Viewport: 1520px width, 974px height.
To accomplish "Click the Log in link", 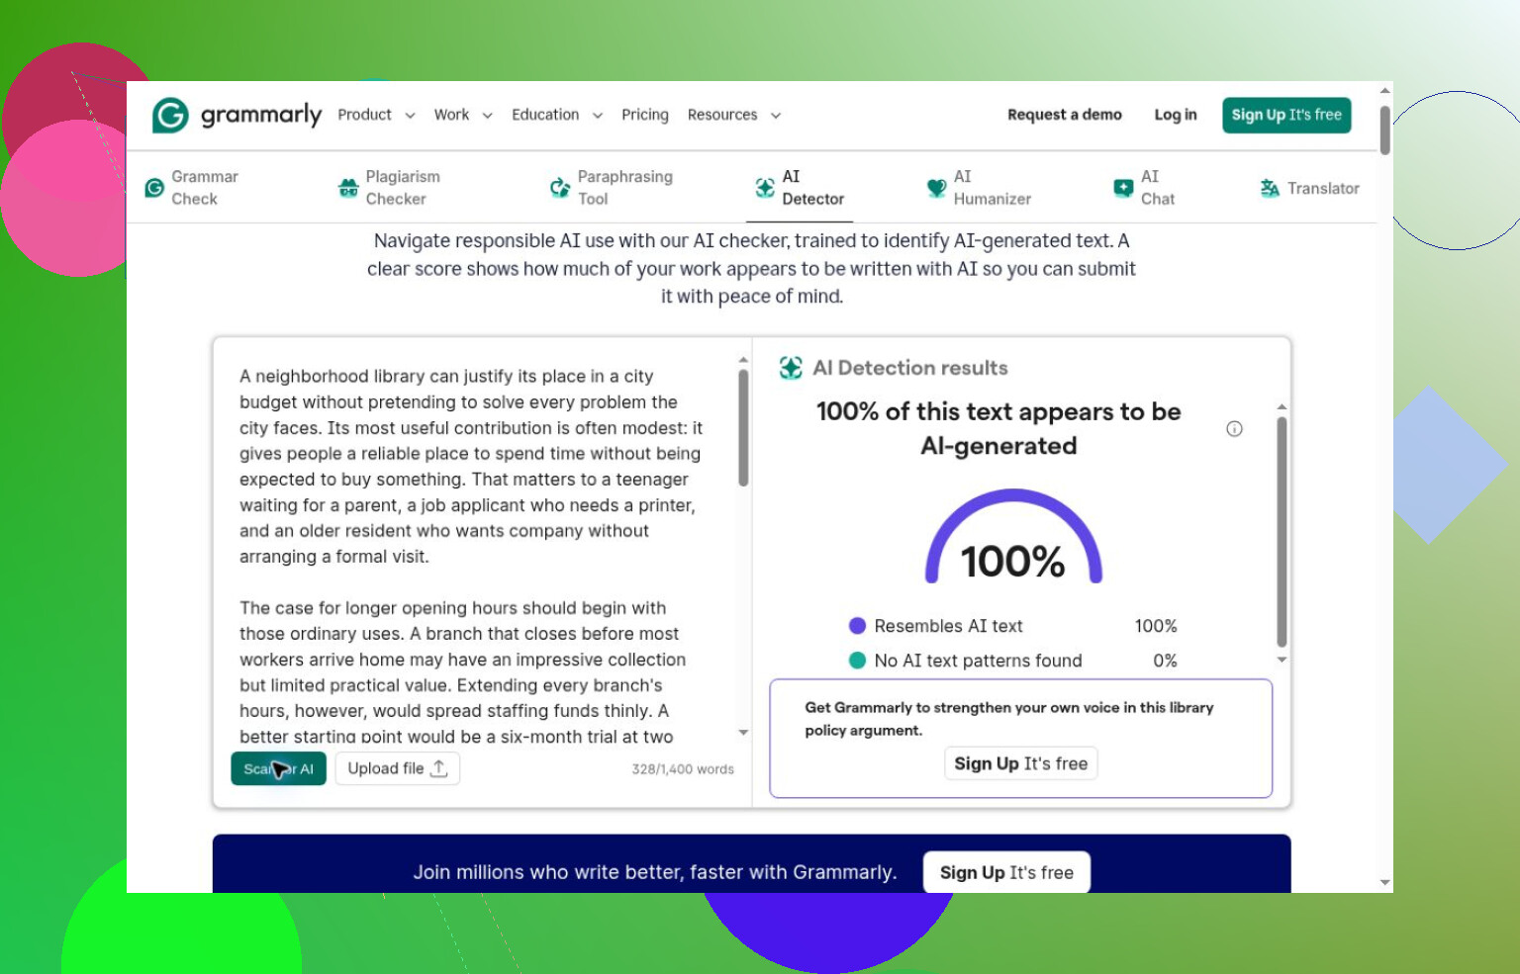I will pyautogui.click(x=1176, y=115).
